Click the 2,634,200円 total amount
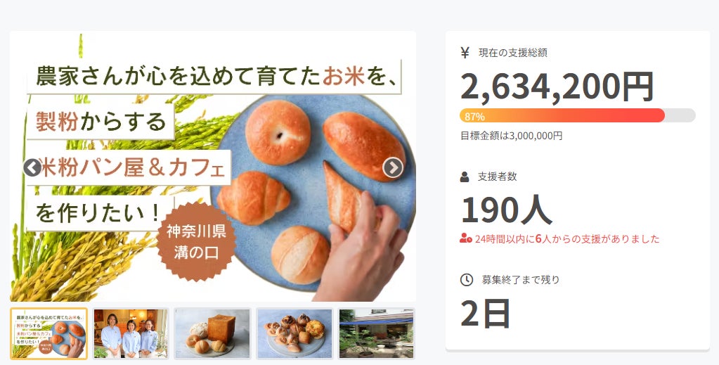 [x=557, y=87]
